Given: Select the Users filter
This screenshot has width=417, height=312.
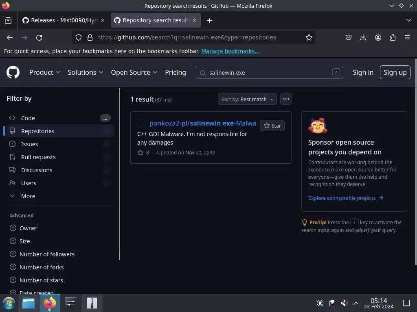Looking at the screenshot, I should coord(61,183).
